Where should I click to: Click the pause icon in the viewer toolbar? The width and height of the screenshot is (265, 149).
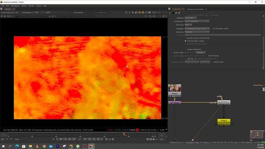click(149, 12)
